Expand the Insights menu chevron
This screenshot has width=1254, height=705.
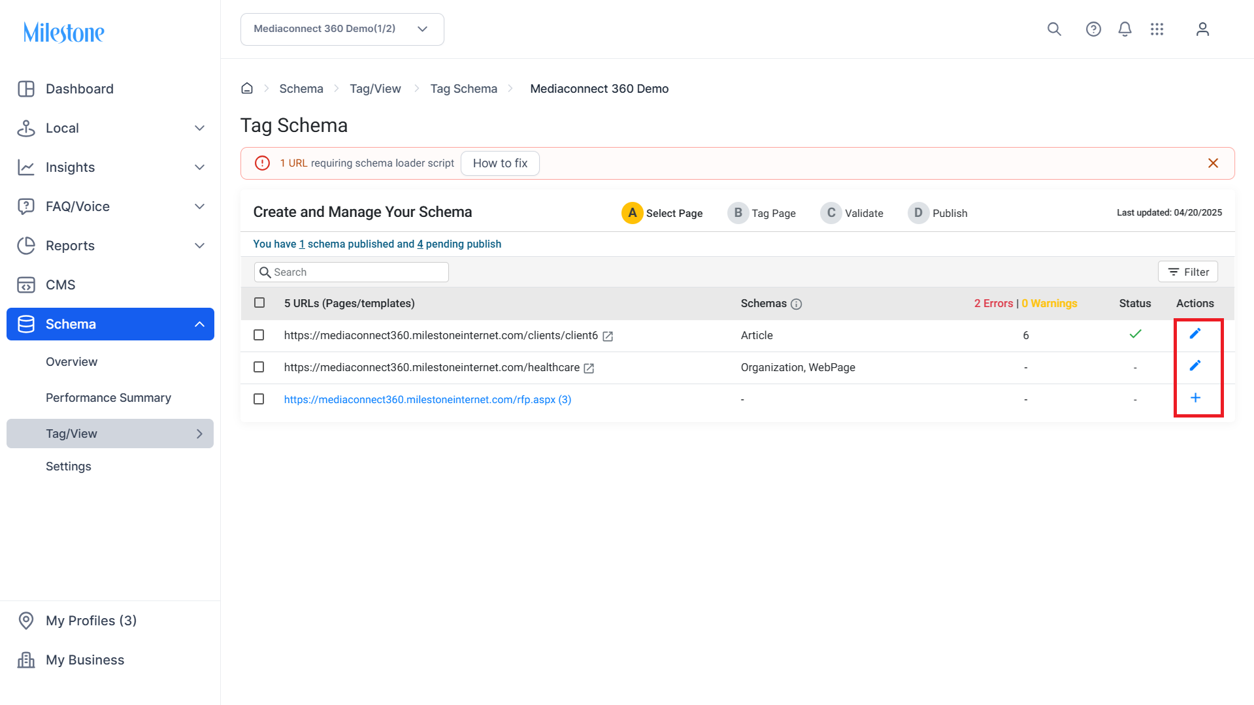tap(200, 167)
